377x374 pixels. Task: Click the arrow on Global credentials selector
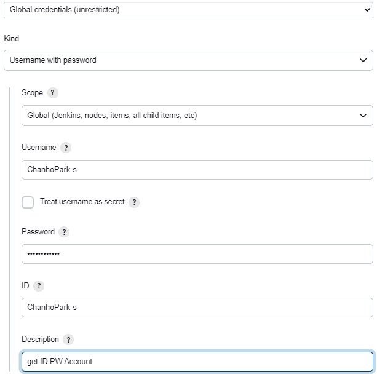coord(367,10)
